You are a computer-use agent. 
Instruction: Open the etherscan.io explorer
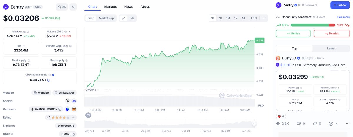tap(66, 126)
